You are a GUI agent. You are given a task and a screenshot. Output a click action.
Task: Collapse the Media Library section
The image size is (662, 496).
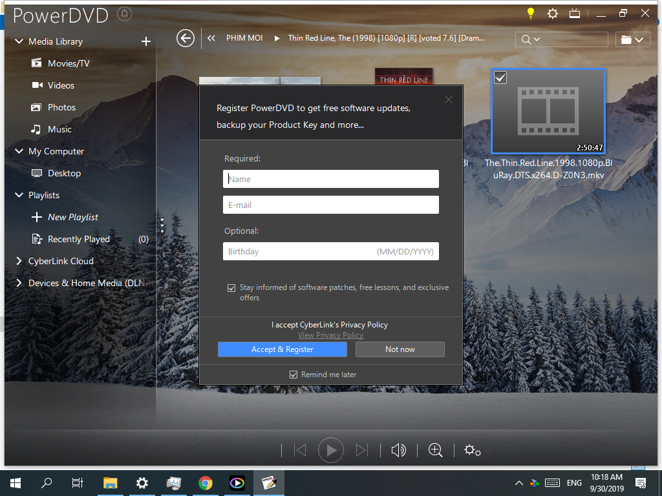19,41
